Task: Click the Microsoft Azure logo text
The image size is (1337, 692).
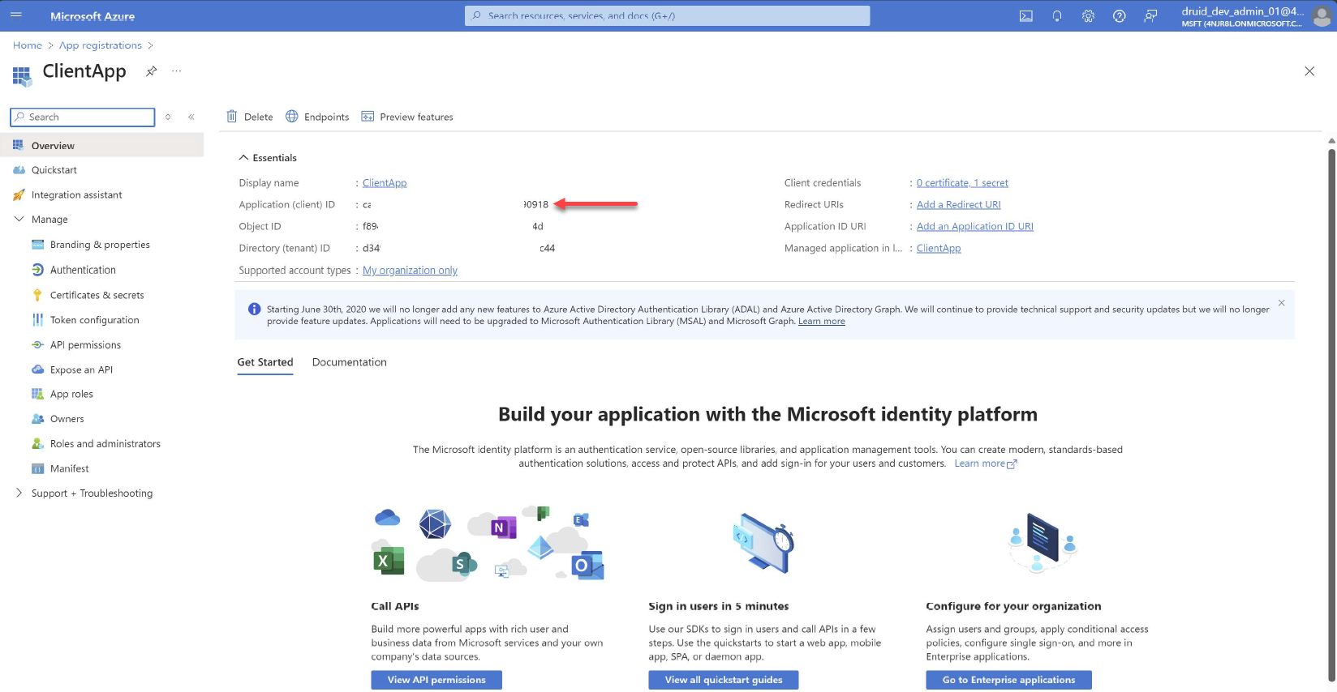Action: click(x=92, y=16)
